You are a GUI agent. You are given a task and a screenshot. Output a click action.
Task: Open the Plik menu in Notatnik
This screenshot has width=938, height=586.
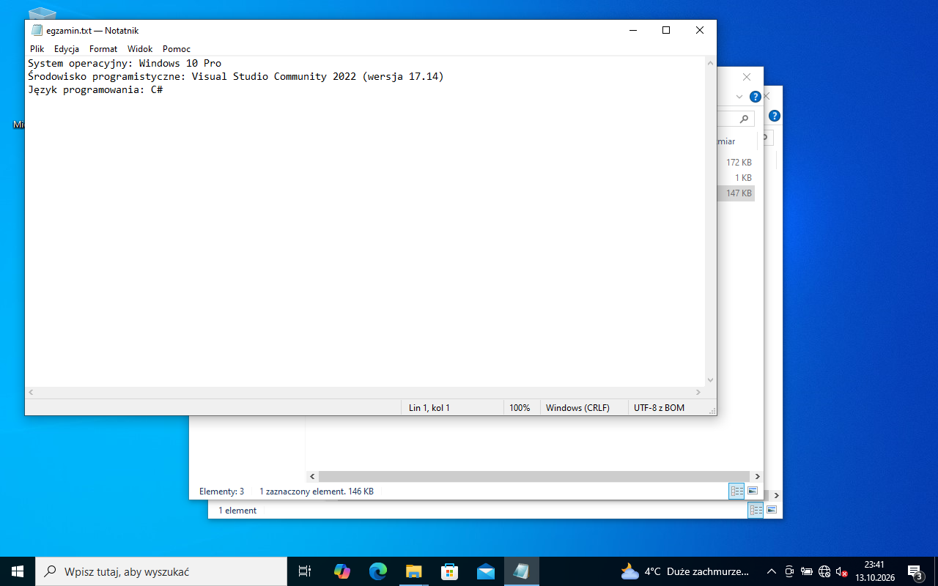pos(37,49)
